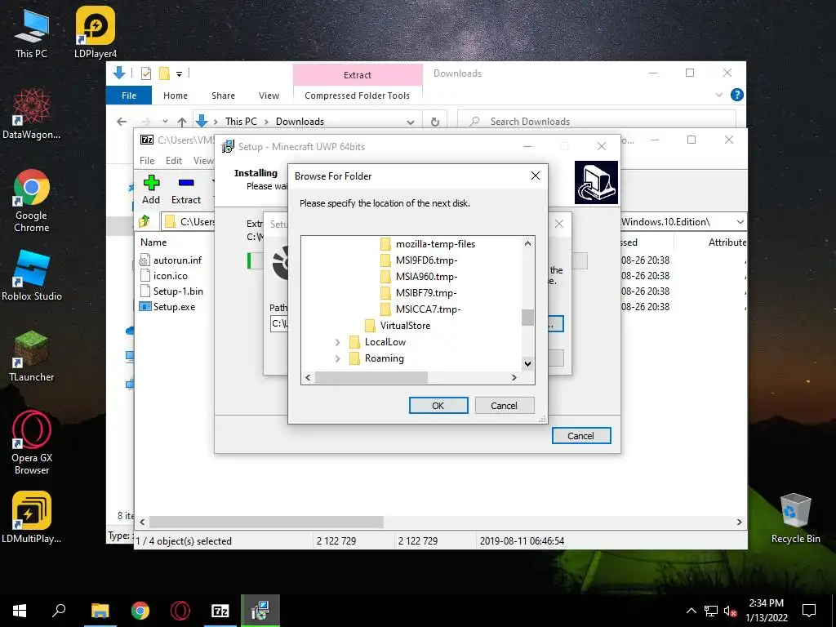Go back in the Downloads Explorer window
The height and width of the screenshot is (627, 836).
[x=122, y=122]
